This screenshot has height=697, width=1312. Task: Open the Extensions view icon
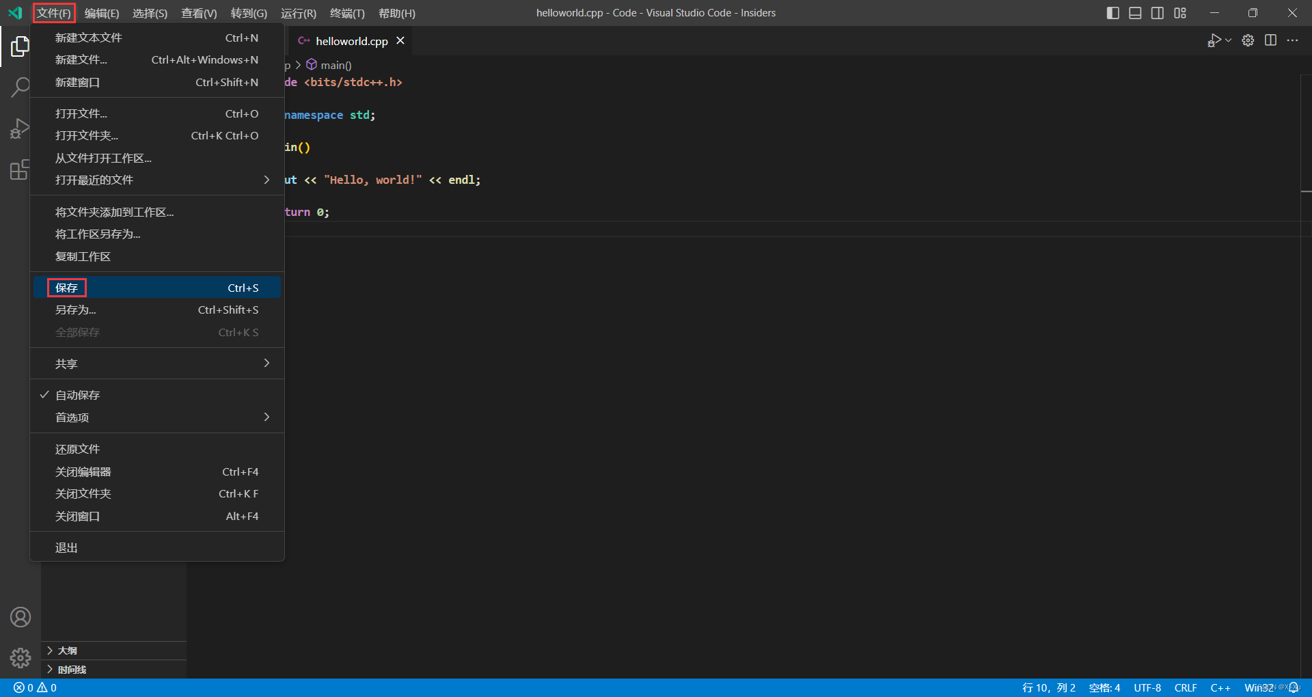pos(20,170)
